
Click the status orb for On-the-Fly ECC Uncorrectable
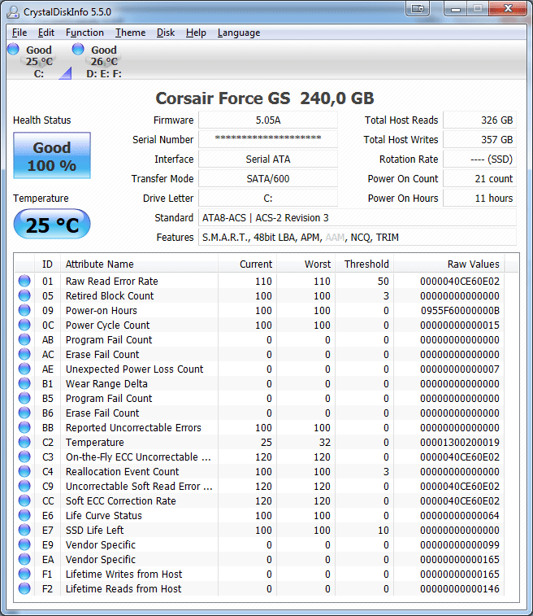pyautogui.click(x=24, y=457)
